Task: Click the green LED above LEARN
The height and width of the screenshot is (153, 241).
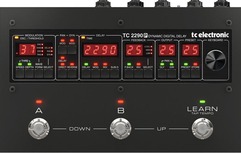Action: tap(202, 102)
